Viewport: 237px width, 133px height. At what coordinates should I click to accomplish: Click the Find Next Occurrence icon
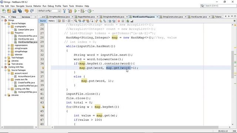click(x=84, y=21)
